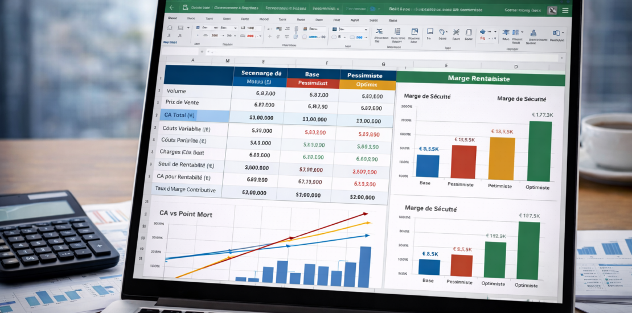
Task: Open the wide combo box in the ribbon's middle
Action: (x=350, y=30)
